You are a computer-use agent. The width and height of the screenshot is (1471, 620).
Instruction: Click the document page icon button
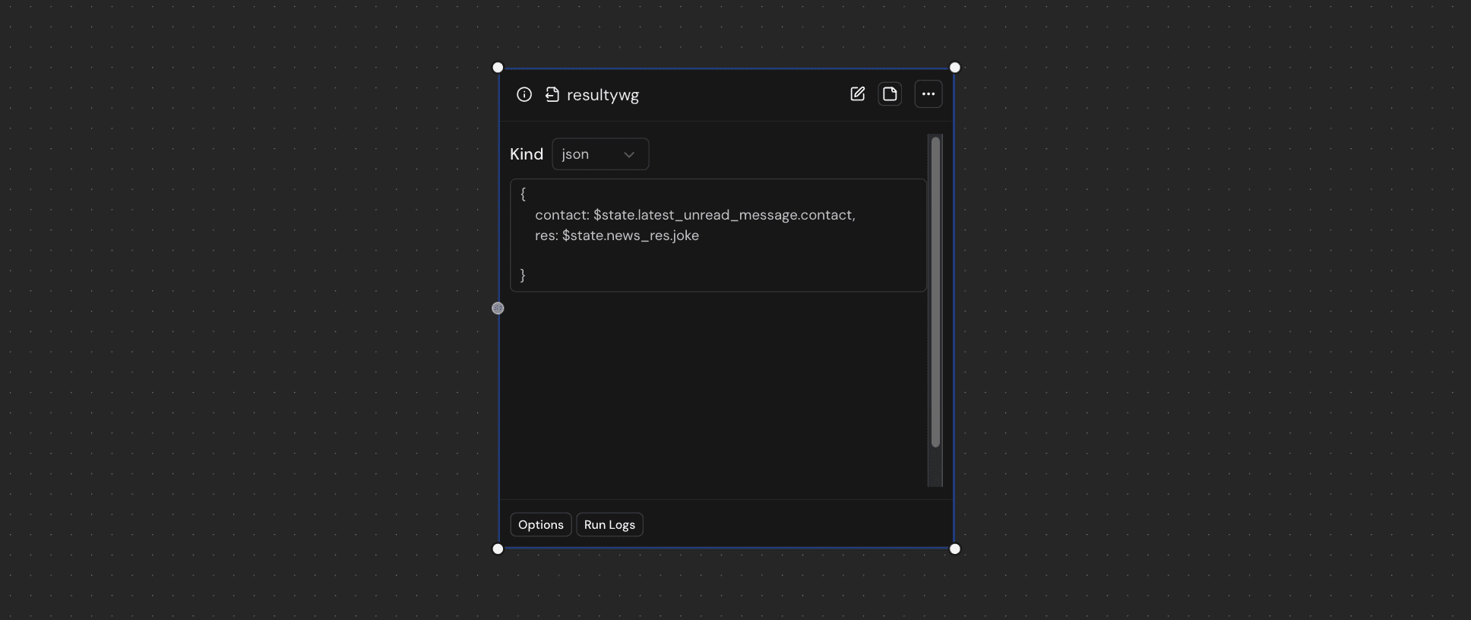pos(890,94)
